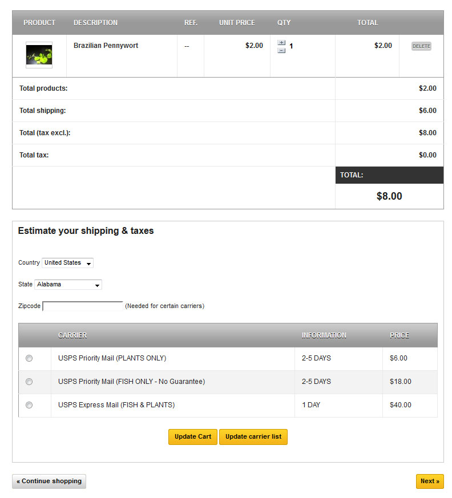Click the Update Cart button
The height and width of the screenshot is (498, 452).
pos(193,437)
